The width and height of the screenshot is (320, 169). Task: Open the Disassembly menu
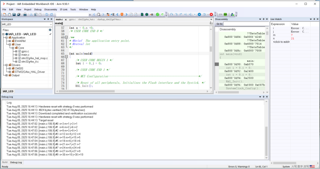[x=50, y=9]
